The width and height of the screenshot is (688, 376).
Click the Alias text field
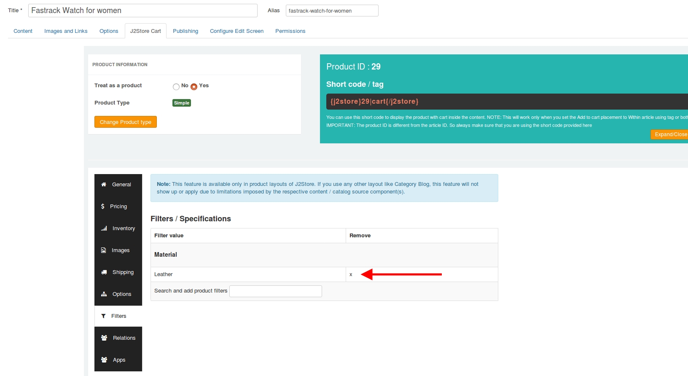coord(332,11)
